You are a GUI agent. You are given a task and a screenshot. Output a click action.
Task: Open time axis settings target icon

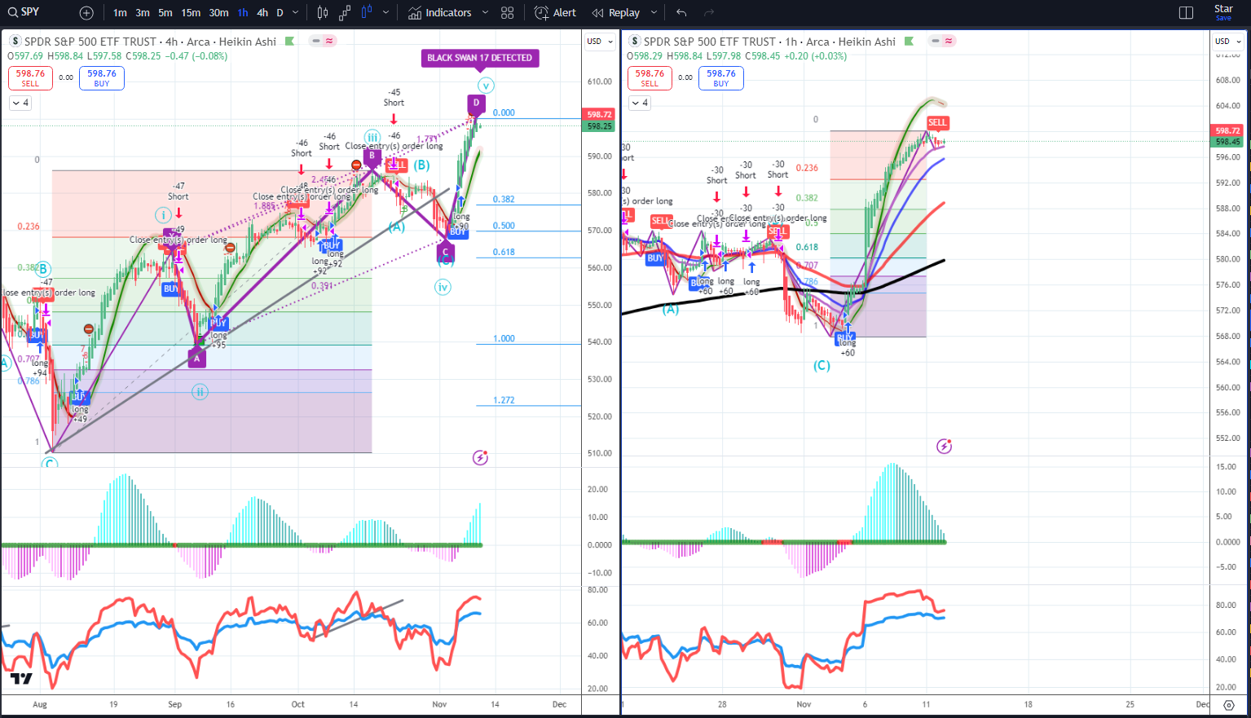(x=1228, y=705)
